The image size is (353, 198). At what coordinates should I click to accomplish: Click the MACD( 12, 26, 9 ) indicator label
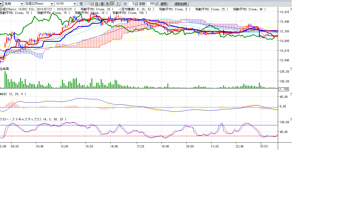tap(13, 94)
